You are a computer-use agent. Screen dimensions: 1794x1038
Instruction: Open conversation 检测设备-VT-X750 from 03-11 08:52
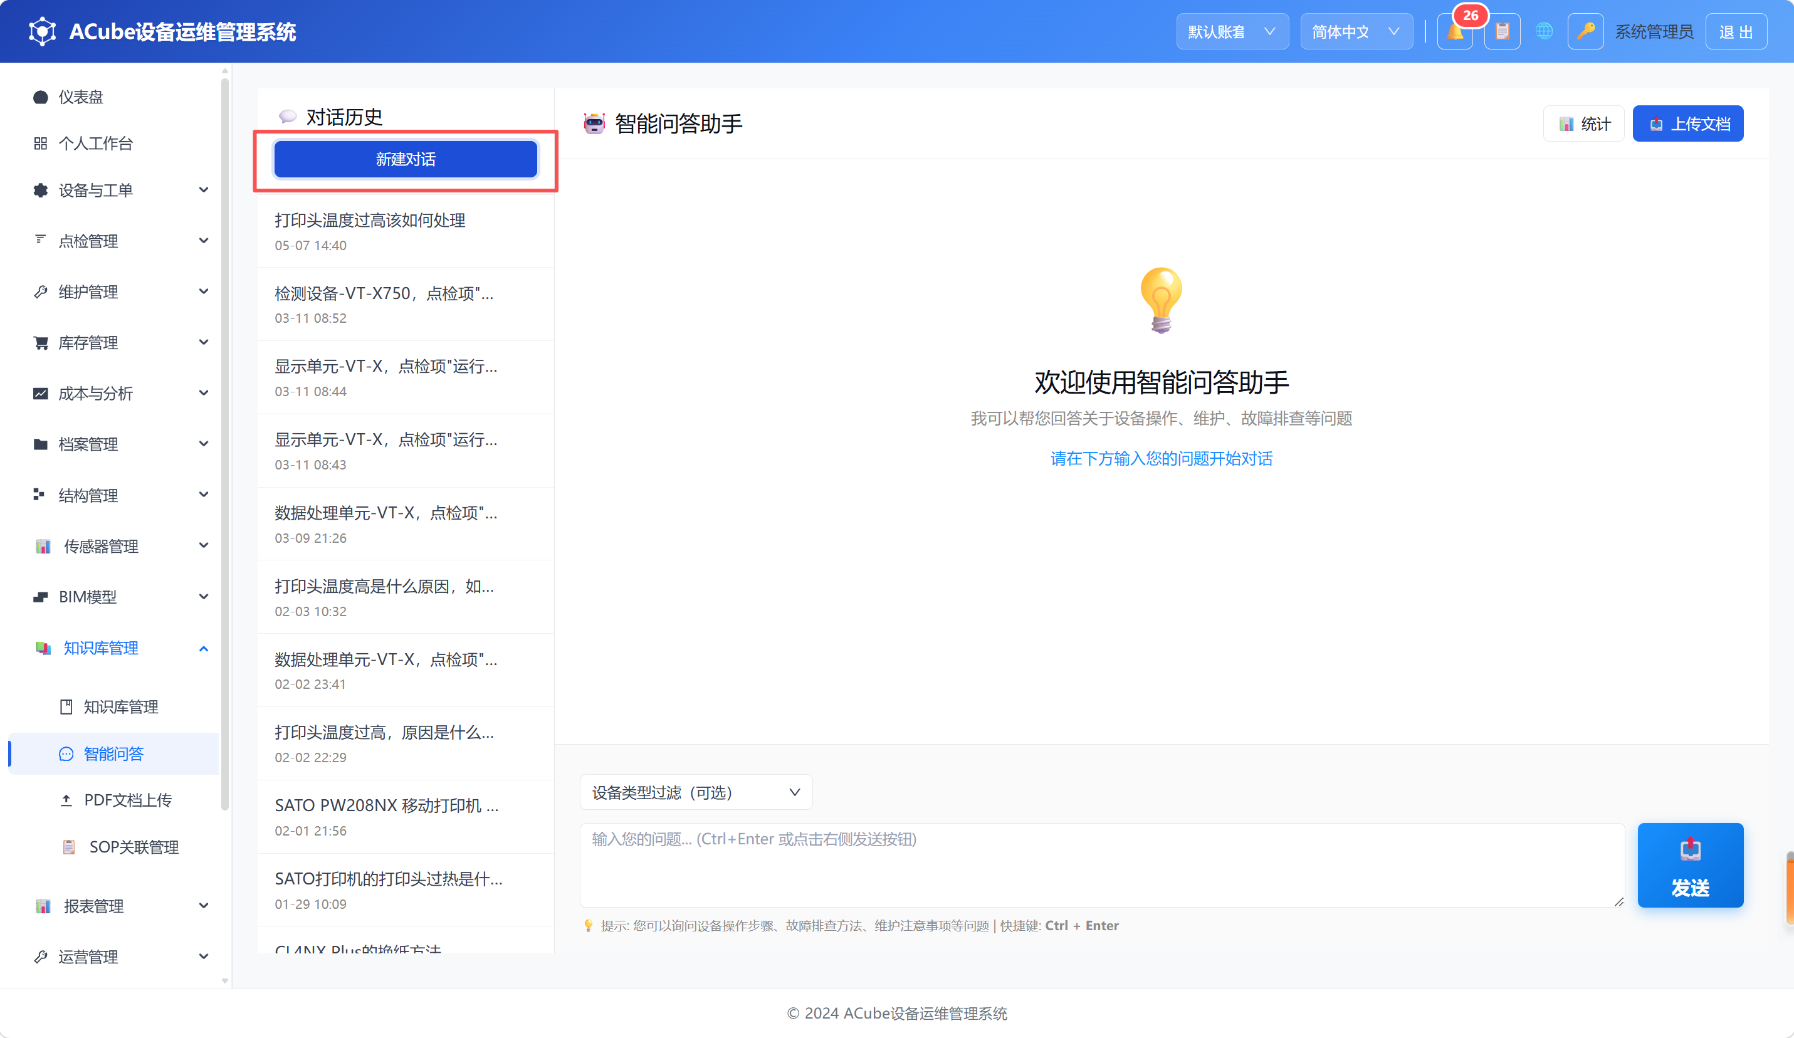coord(405,305)
